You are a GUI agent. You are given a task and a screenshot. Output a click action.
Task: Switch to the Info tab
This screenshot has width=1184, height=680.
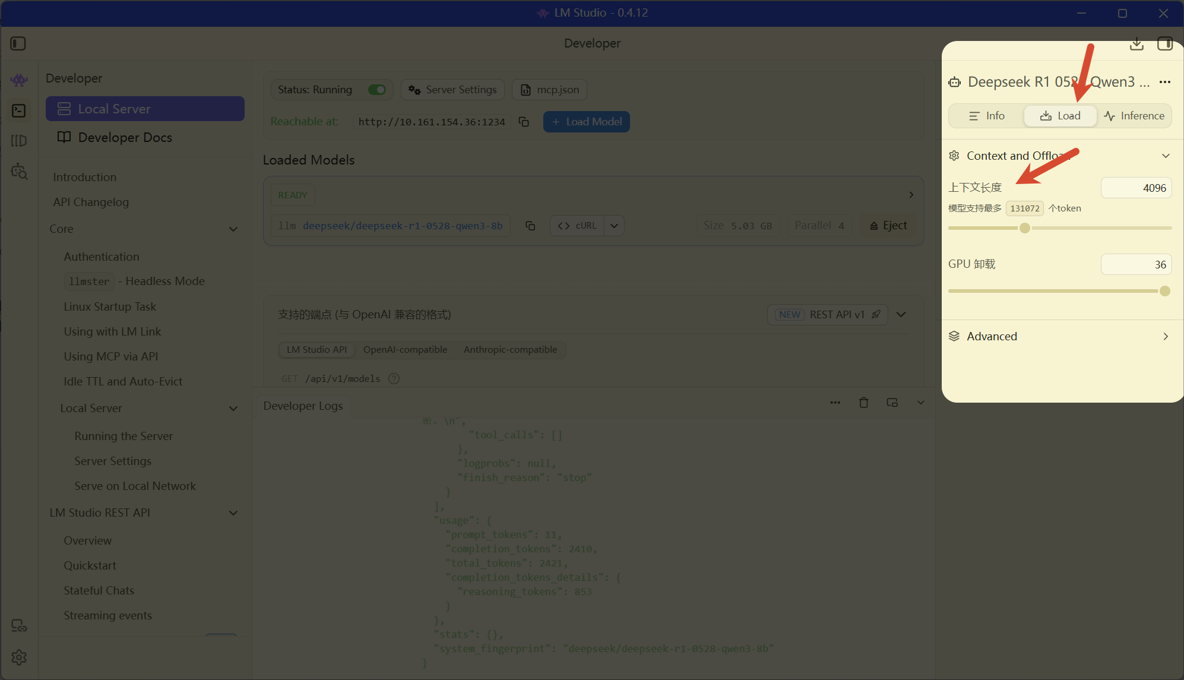(x=987, y=116)
